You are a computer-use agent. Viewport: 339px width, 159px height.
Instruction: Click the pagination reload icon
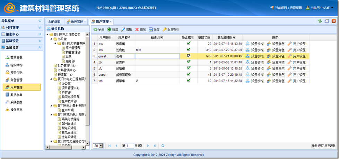pyautogui.click(x=163, y=146)
